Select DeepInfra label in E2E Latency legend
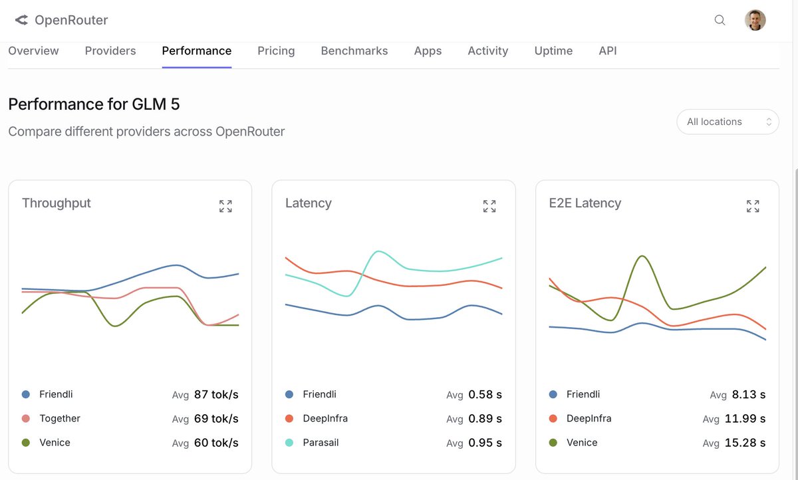 (x=589, y=418)
